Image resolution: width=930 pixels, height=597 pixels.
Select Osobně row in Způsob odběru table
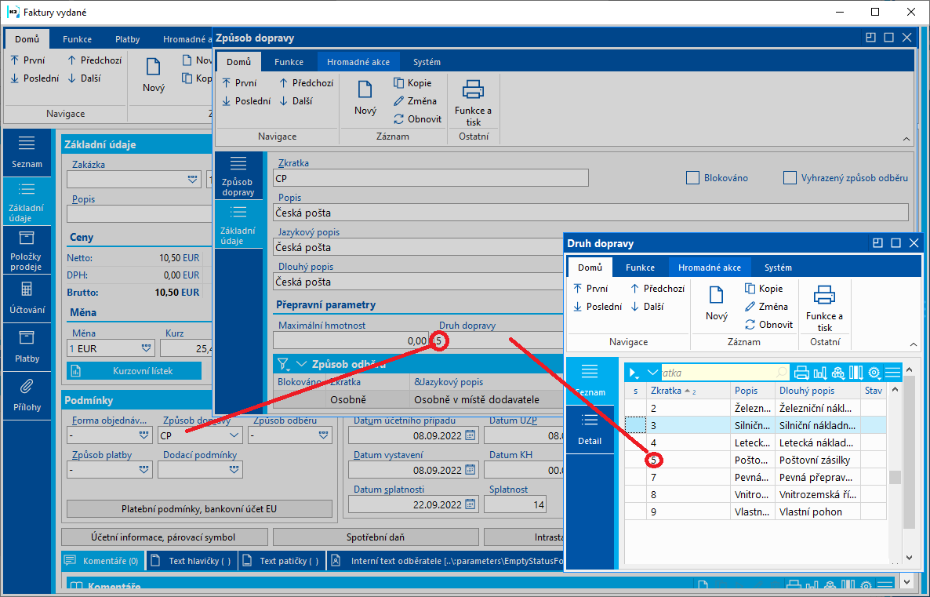tap(418, 399)
